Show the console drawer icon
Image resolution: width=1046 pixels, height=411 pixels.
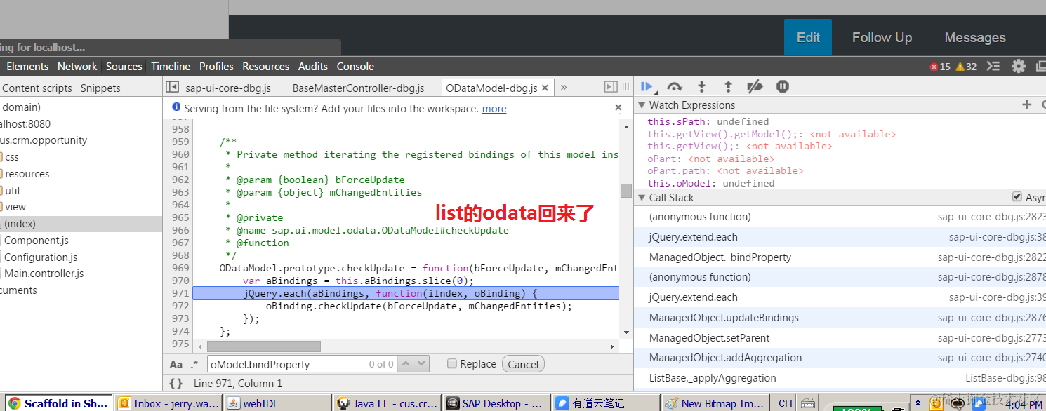[x=993, y=66]
